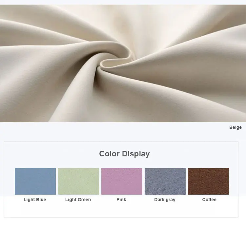Click the Light Blue text label
This screenshot has height=228, width=246.
pyautogui.click(x=35, y=200)
